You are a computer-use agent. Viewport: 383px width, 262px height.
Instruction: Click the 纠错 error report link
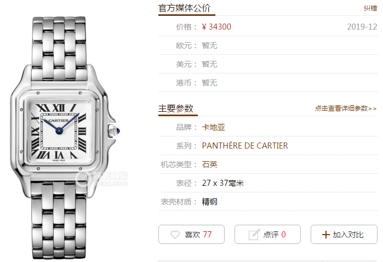(x=370, y=8)
